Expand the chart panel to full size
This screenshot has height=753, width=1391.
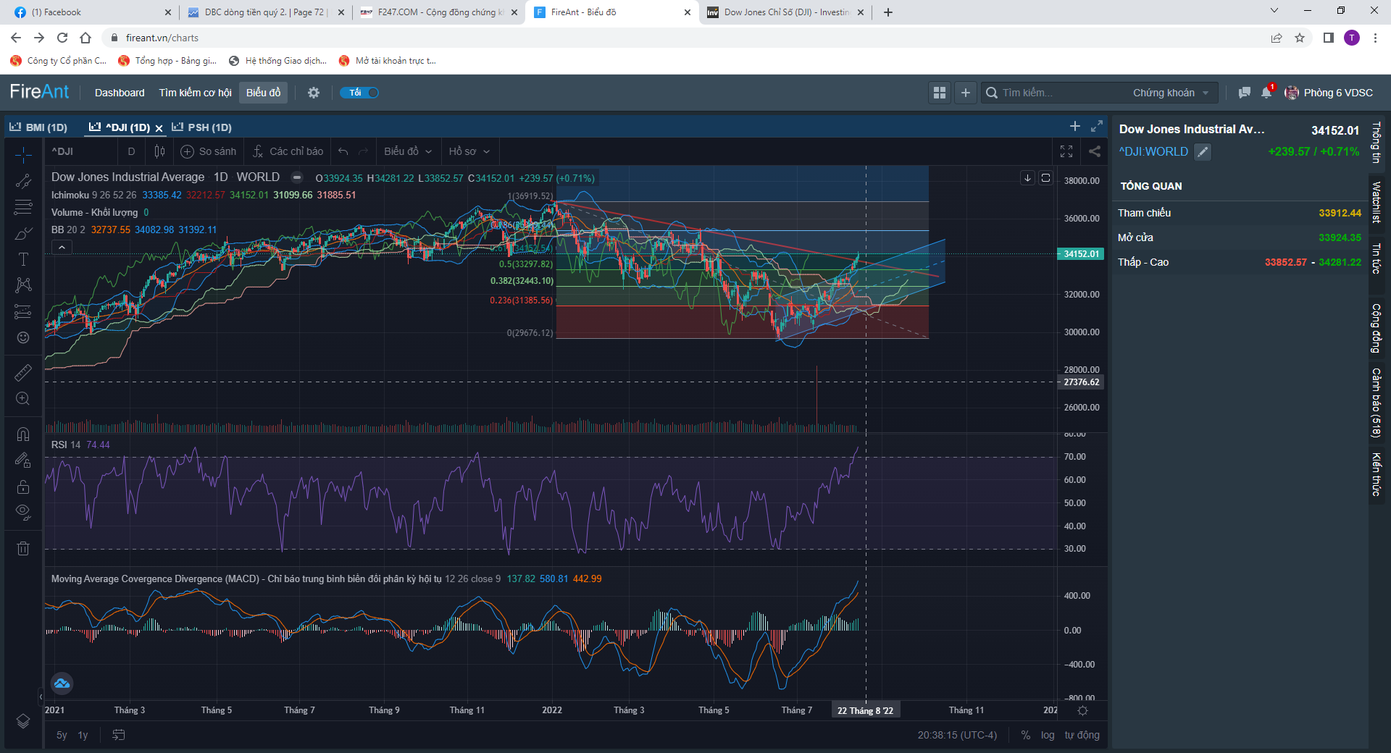[1097, 126]
